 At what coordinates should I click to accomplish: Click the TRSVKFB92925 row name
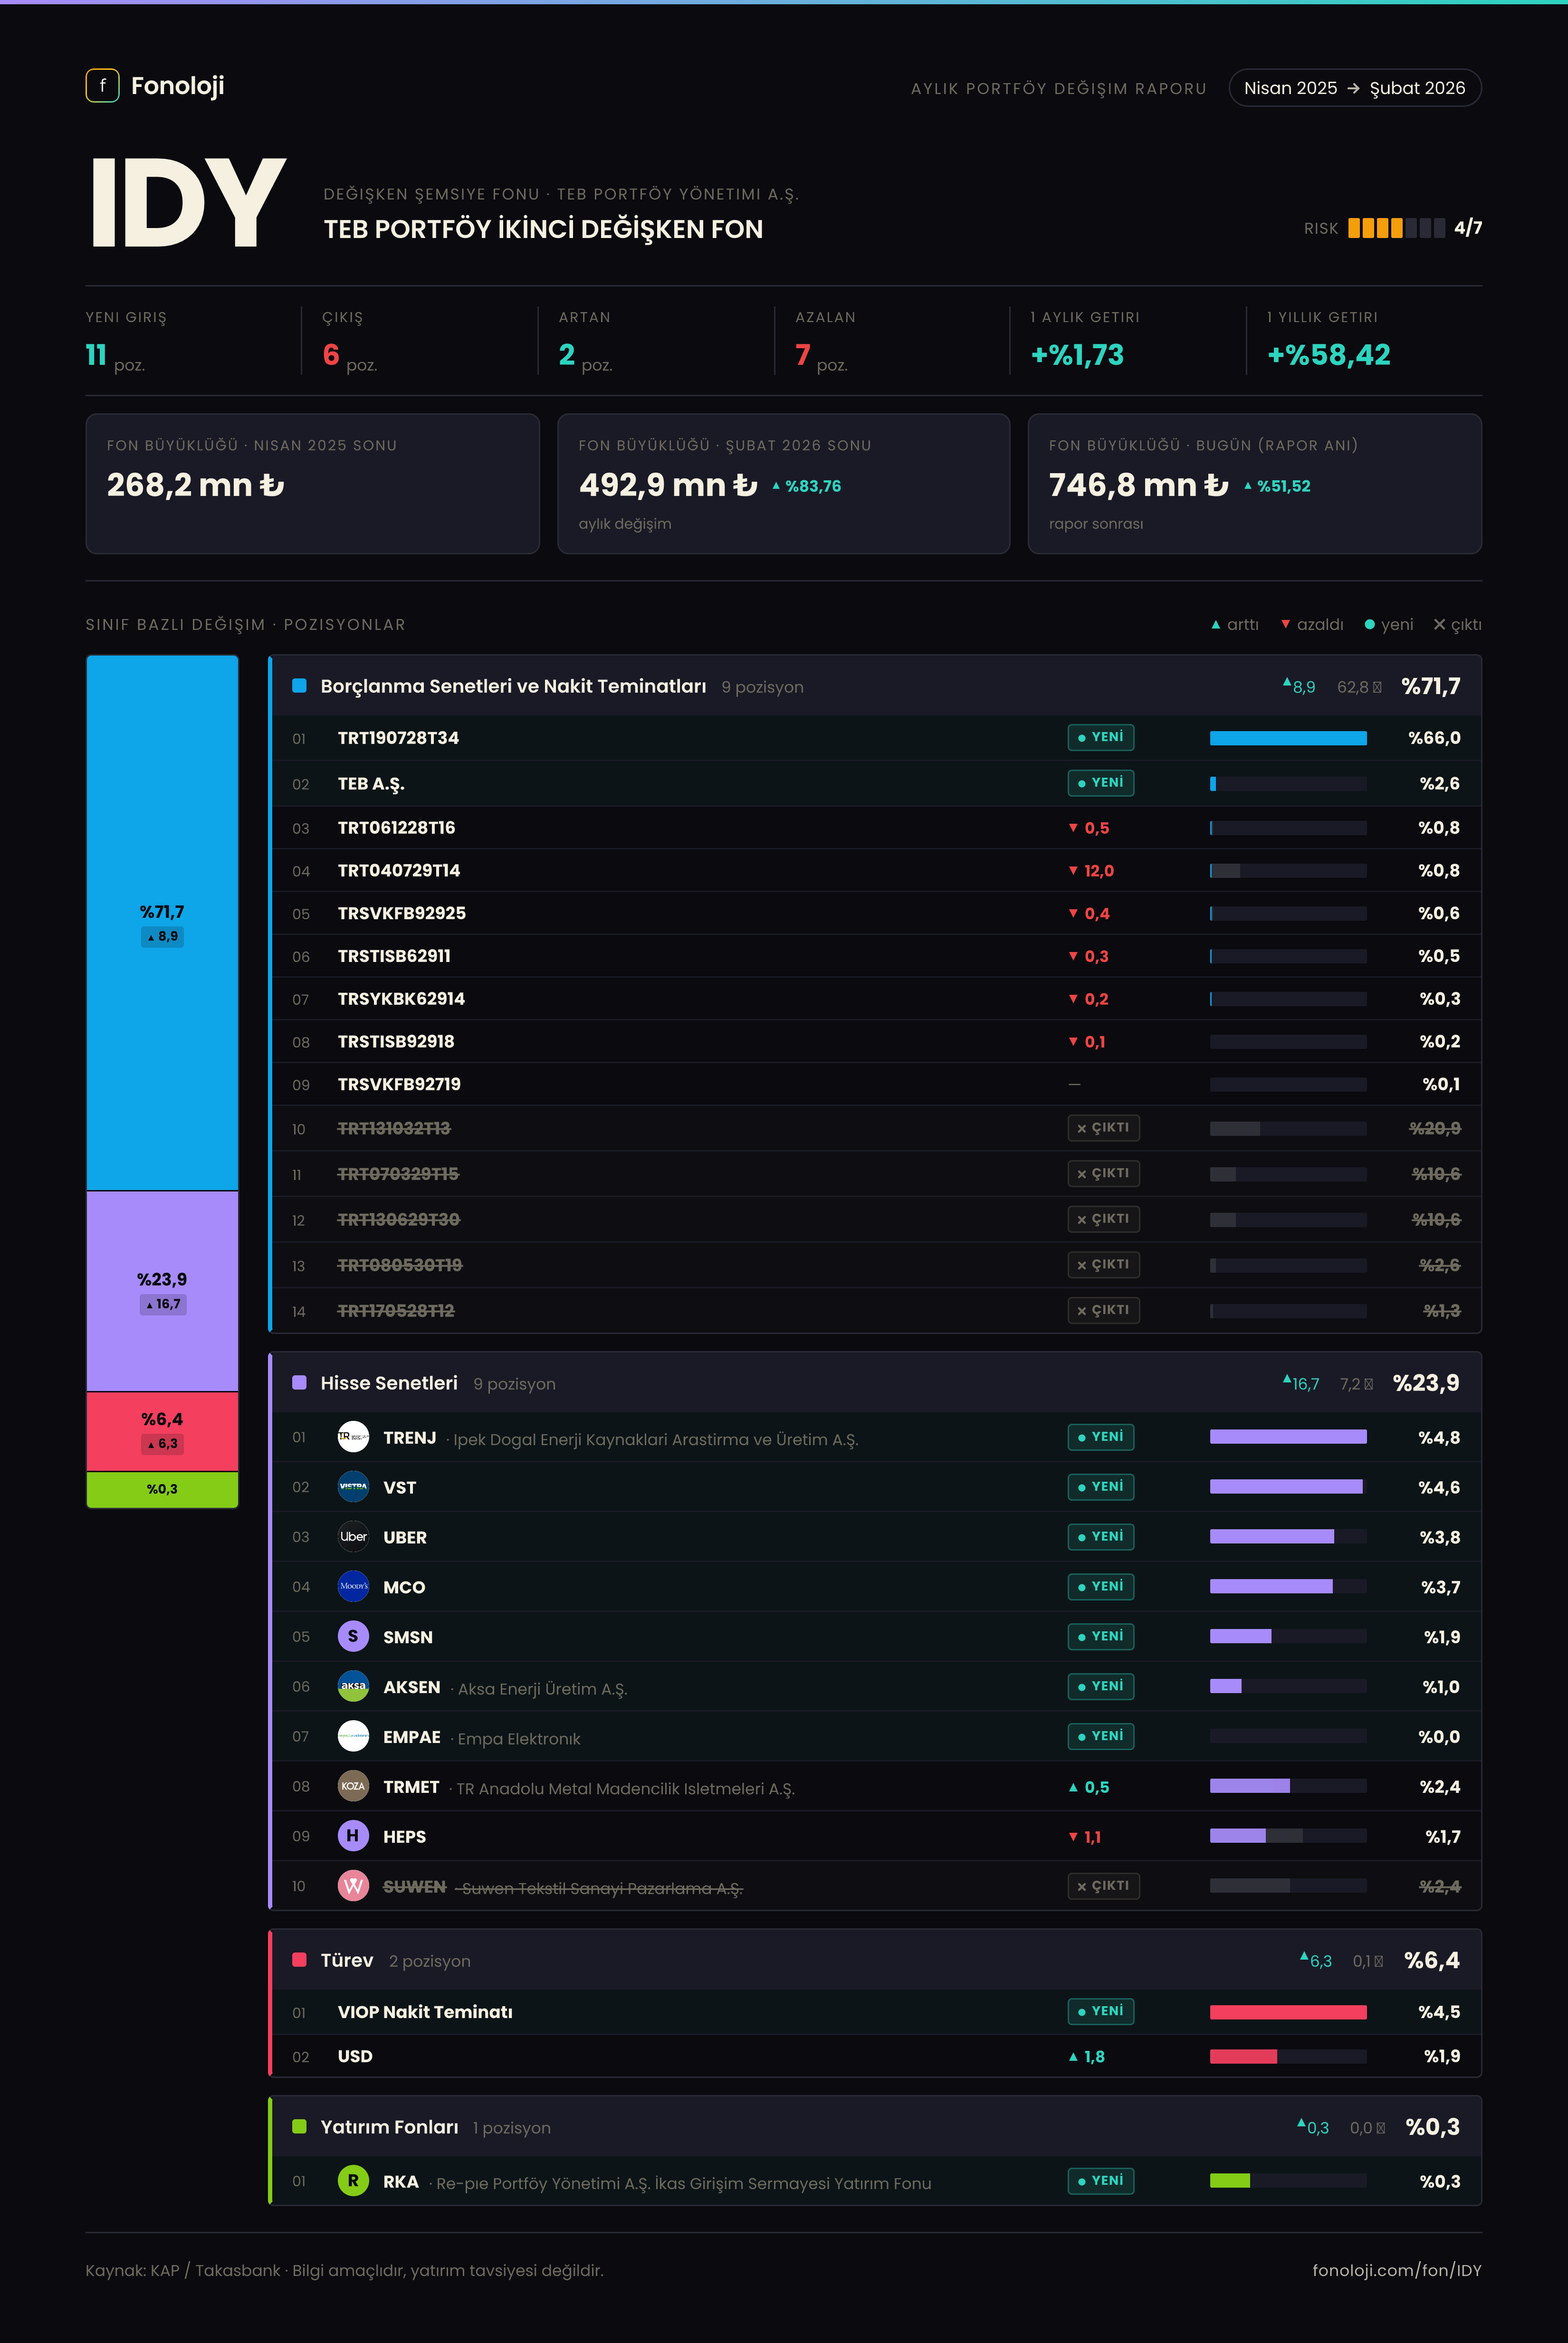point(402,914)
